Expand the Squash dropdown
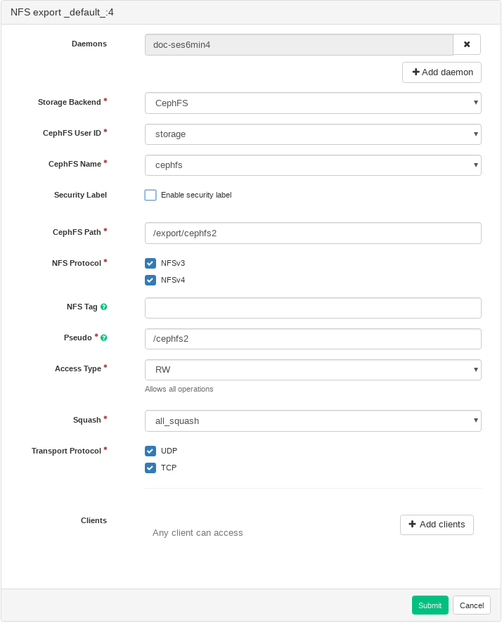 [x=313, y=420]
